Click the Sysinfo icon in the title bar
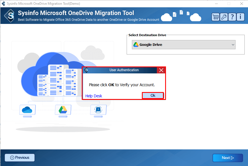Screen dimensions: 248x166 [4, 4]
